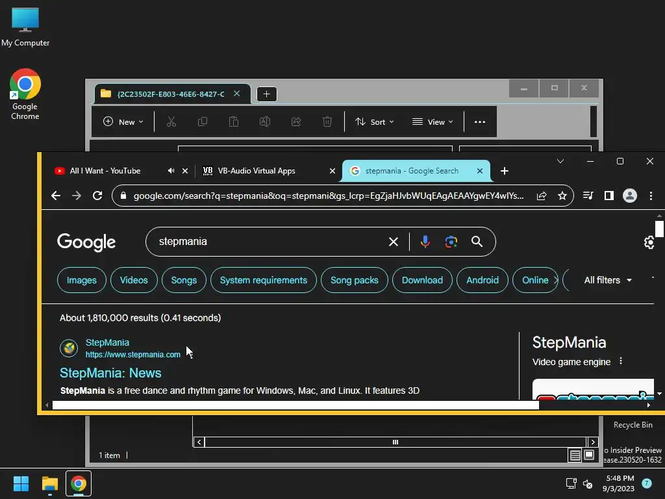Add a new tab in File Explorer
Screen dimensions: 665x499
pos(267,94)
